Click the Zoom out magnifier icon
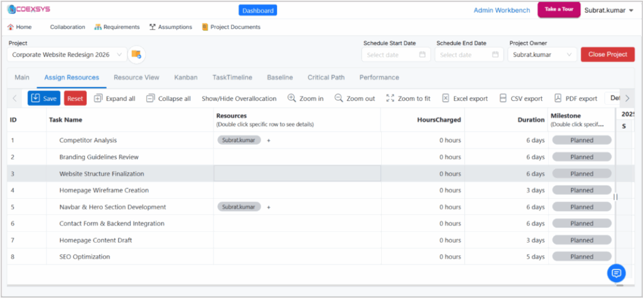 [x=339, y=98]
